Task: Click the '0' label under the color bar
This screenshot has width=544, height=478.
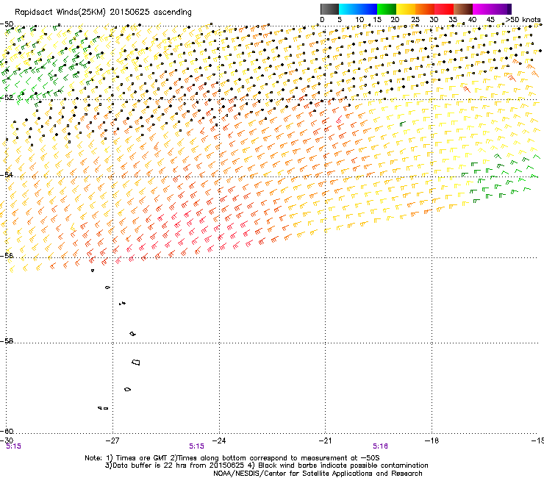Action: [322, 20]
